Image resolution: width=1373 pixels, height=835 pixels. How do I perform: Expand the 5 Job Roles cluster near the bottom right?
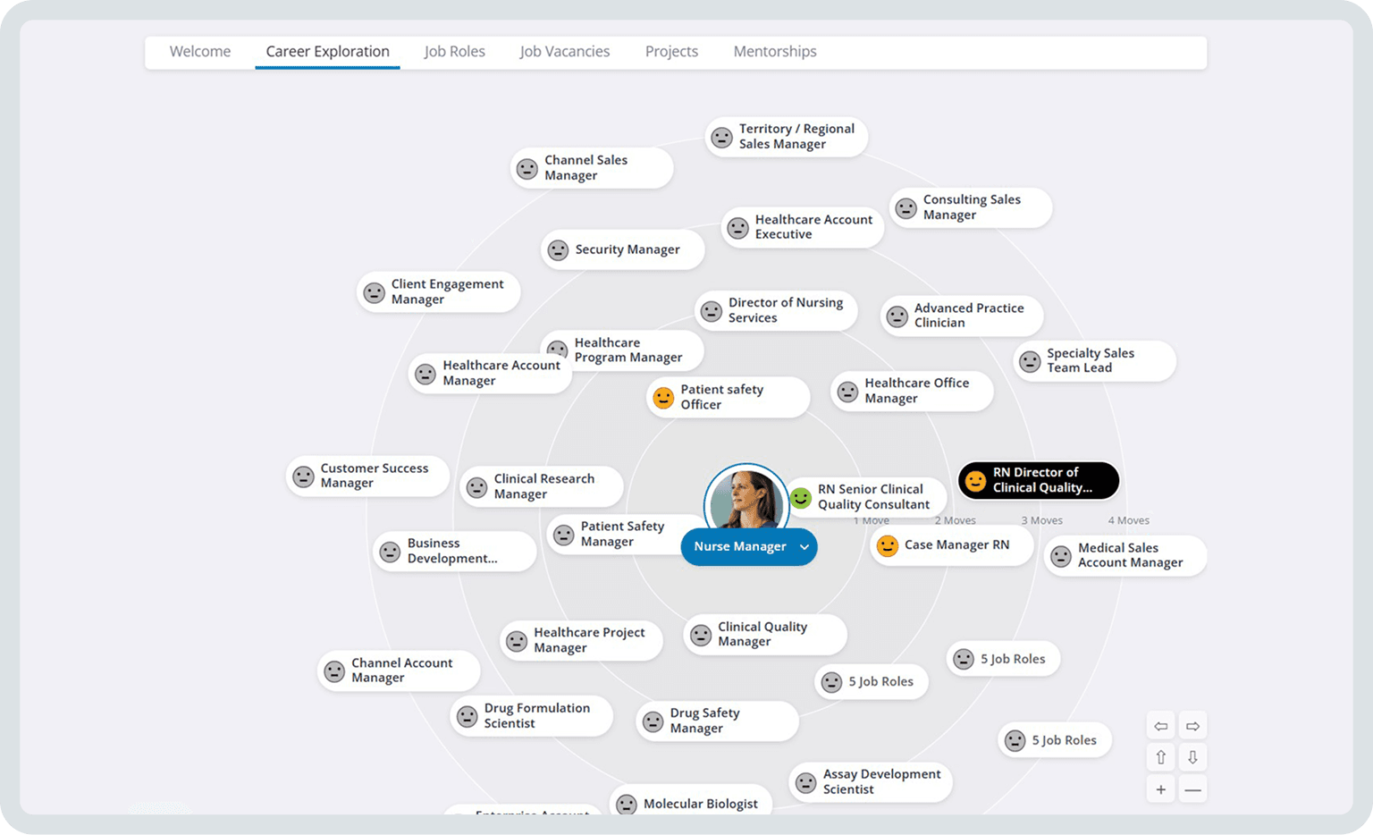[1055, 740]
